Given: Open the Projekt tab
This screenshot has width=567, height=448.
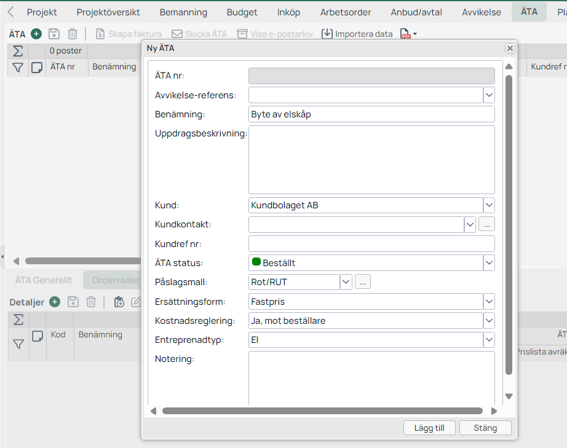Looking at the screenshot, I should [x=42, y=12].
